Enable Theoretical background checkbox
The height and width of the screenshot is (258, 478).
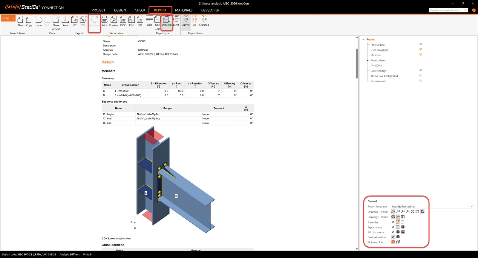(421, 75)
